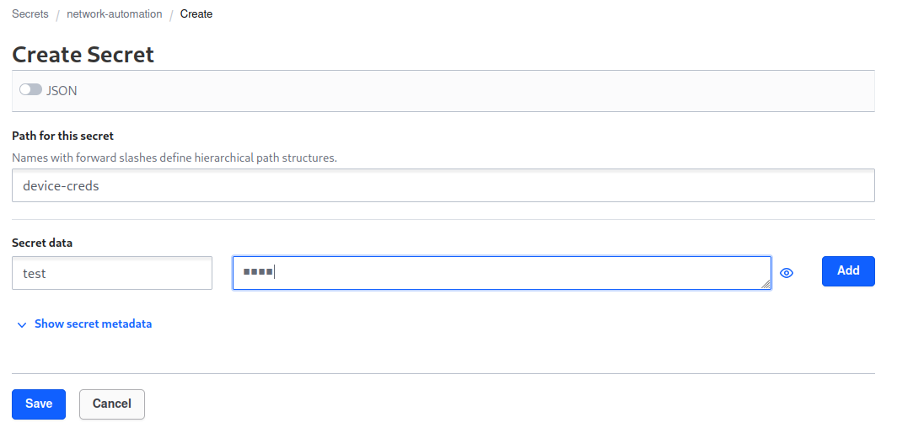Click the slash separator between Secrets and network-automation
This screenshot has height=444, width=897.
click(57, 14)
